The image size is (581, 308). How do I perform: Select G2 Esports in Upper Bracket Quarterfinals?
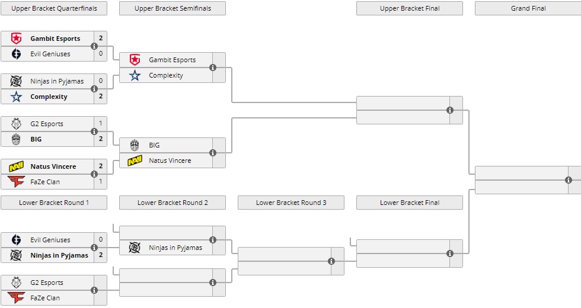click(x=47, y=124)
